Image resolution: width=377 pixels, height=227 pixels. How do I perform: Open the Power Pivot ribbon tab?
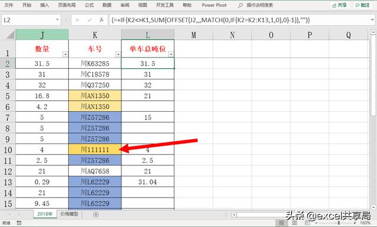click(214, 5)
